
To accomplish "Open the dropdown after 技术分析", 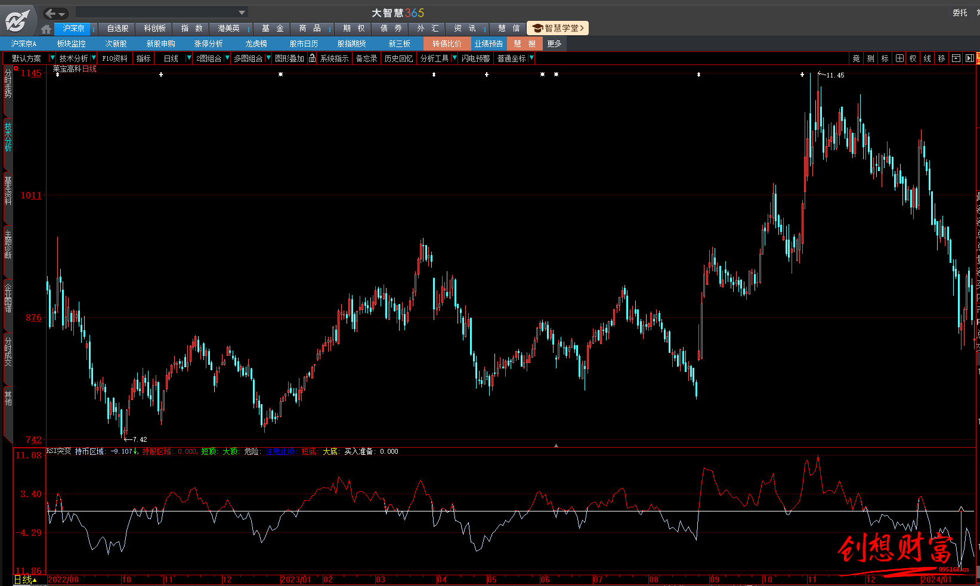I will 94,58.
